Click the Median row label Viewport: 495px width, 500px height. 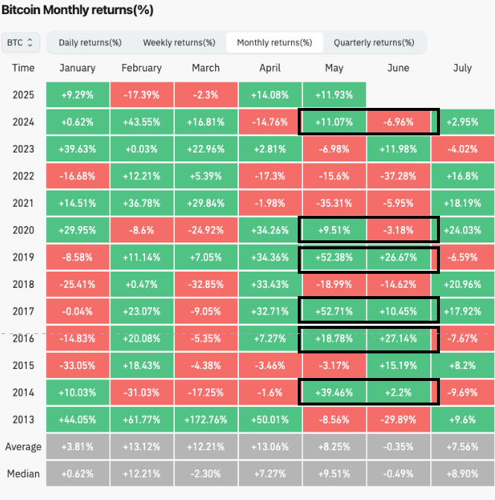click(24, 473)
